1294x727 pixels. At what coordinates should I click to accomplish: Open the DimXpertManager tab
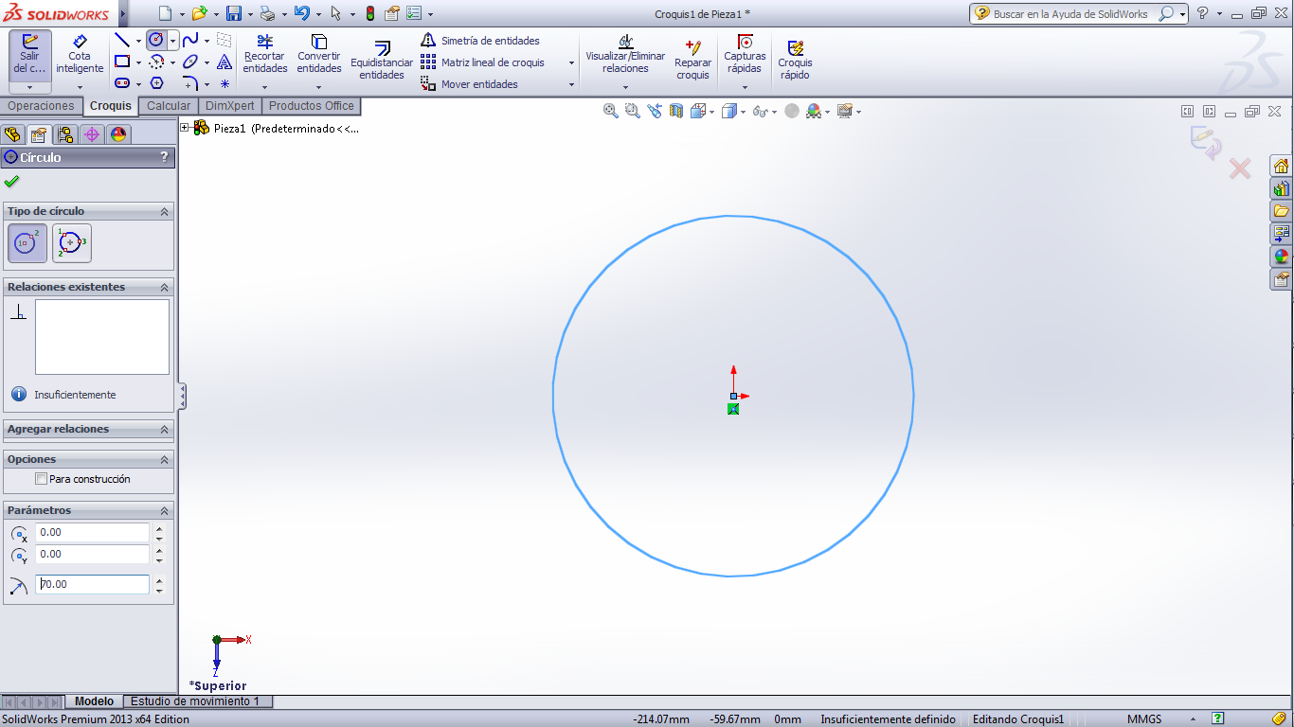(91, 134)
